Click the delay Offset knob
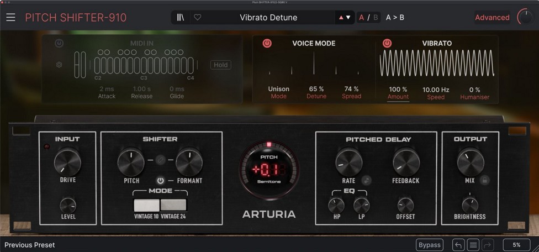Screen dimensions: 539x252 coord(405,206)
